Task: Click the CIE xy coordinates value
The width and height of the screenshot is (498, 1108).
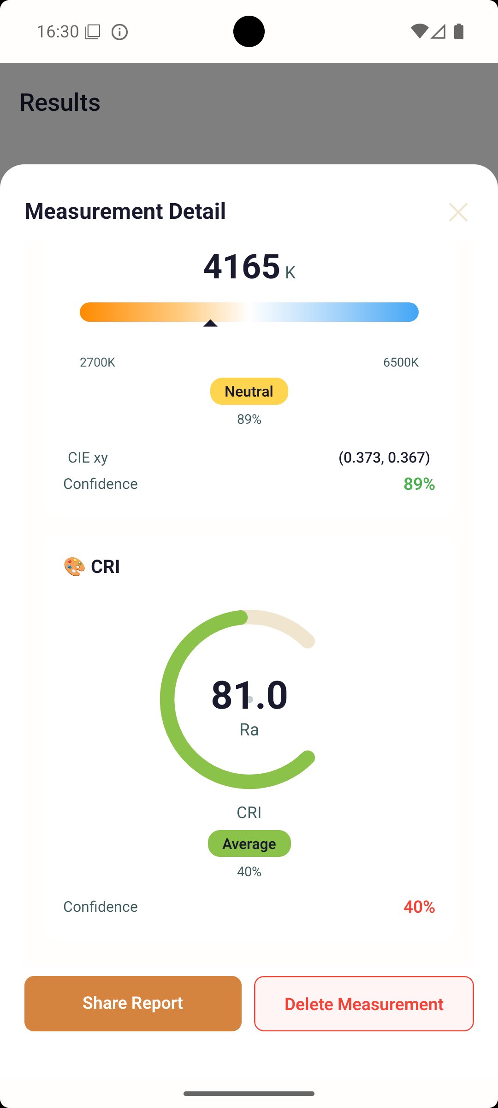Action: pyautogui.click(x=384, y=458)
